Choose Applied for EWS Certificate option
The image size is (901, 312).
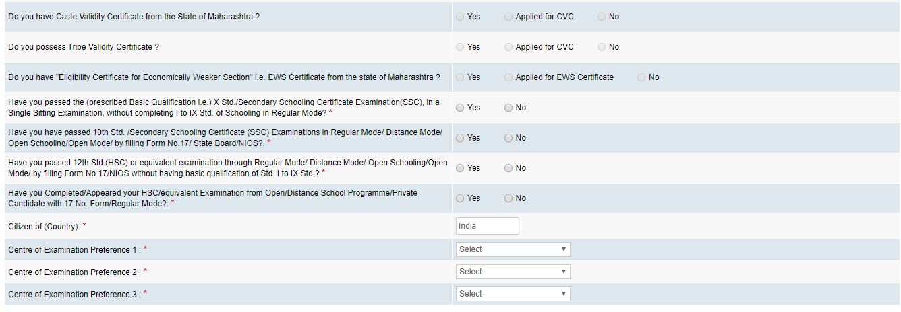pos(508,77)
